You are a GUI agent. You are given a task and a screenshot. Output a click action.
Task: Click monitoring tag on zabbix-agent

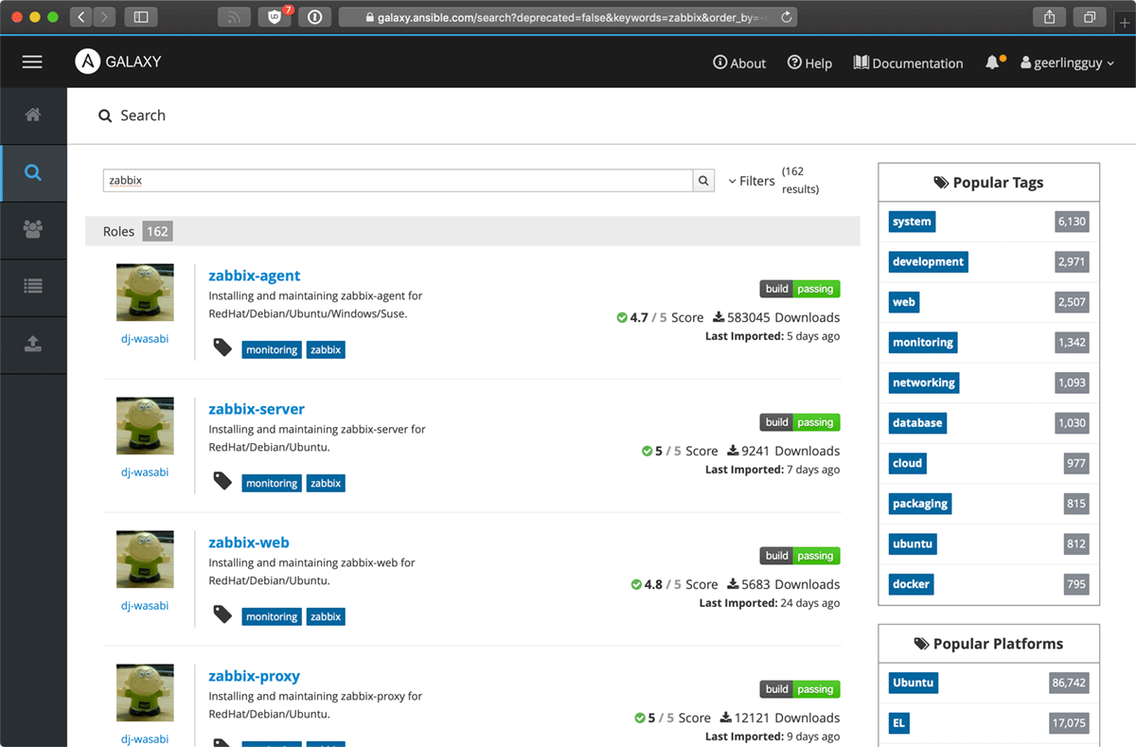coord(272,349)
